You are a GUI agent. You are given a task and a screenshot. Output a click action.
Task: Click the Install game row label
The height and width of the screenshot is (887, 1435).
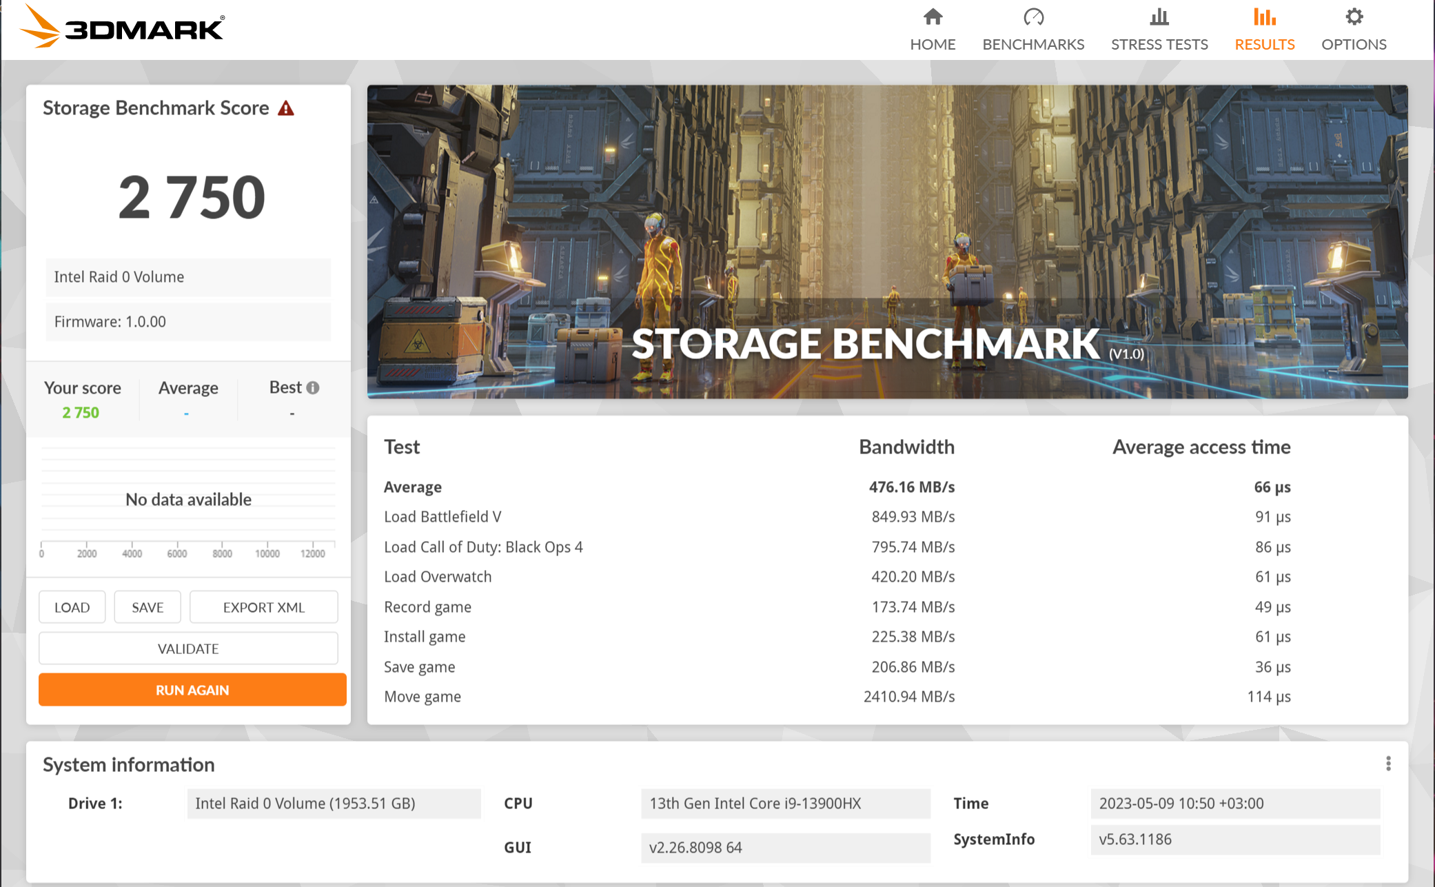[x=425, y=637]
